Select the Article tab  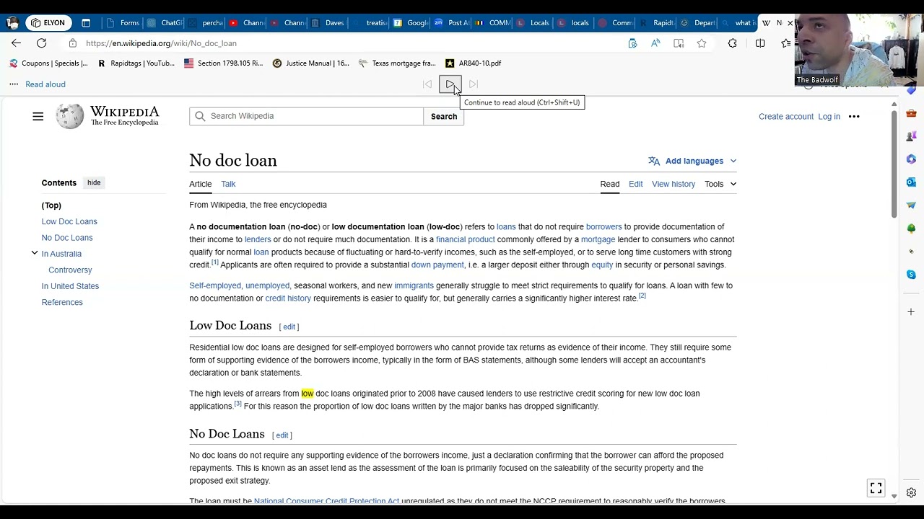tap(201, 184)
